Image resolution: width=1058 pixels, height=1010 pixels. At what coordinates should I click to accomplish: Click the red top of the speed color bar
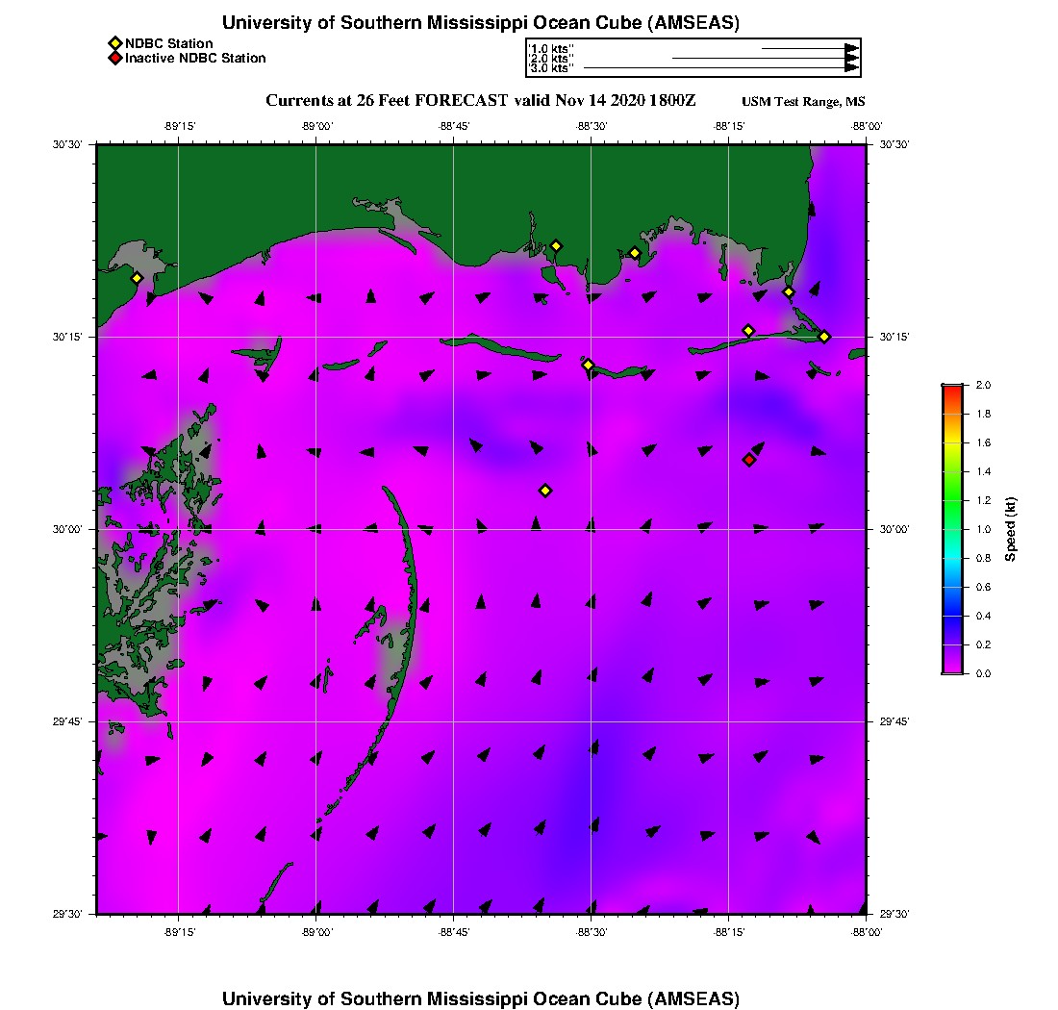pyautogui.click(x=952, y=390)
